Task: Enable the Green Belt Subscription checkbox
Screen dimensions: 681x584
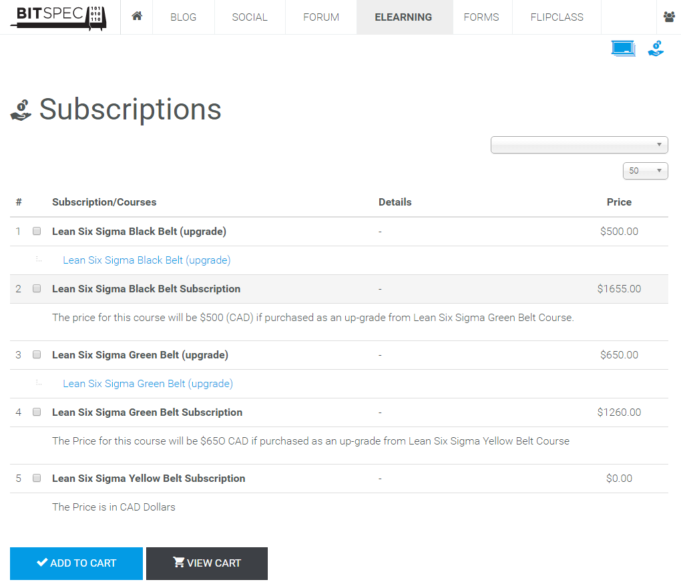Action: pyautogui.click(x=37, y=412)
